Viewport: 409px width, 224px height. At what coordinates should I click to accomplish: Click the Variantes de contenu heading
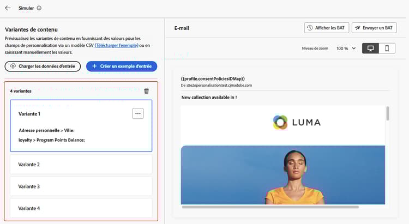click(31, 29)
